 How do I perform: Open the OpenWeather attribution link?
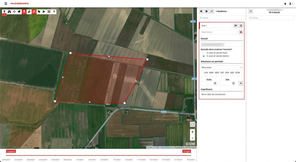pyautogui.click(x=167, y=148)
